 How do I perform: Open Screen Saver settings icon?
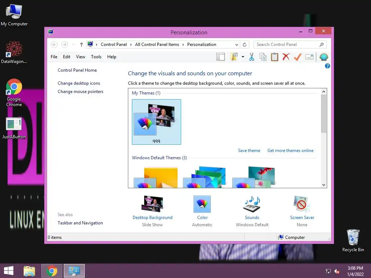point(302,204)
